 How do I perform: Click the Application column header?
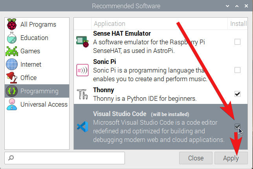pyautogui.click(x=159, y=24)
